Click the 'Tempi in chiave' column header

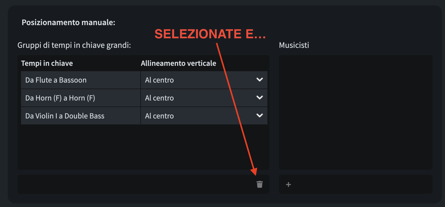47,63
